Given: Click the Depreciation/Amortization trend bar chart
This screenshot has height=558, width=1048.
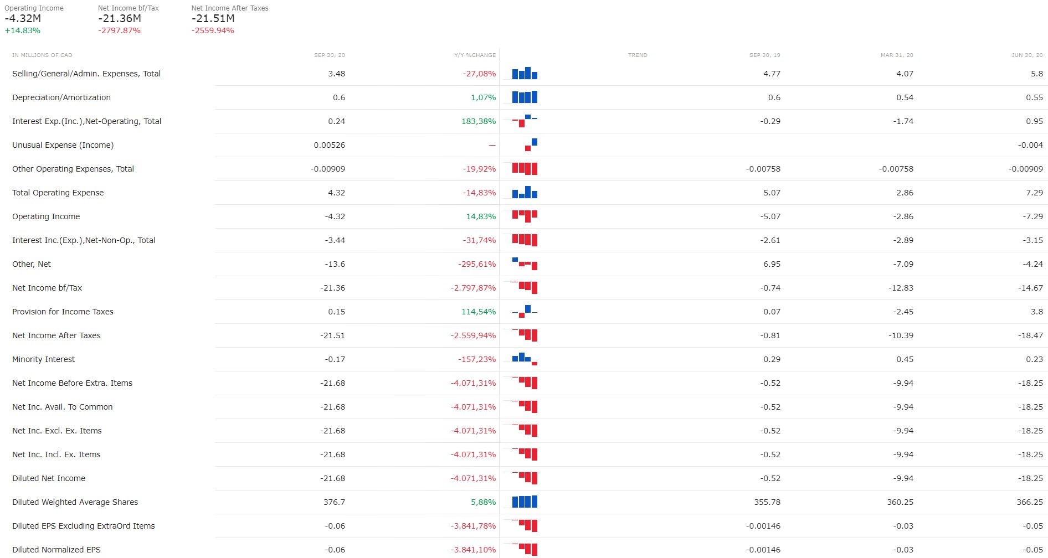Looking at the screenshot, I should click(x=525, y=97).
